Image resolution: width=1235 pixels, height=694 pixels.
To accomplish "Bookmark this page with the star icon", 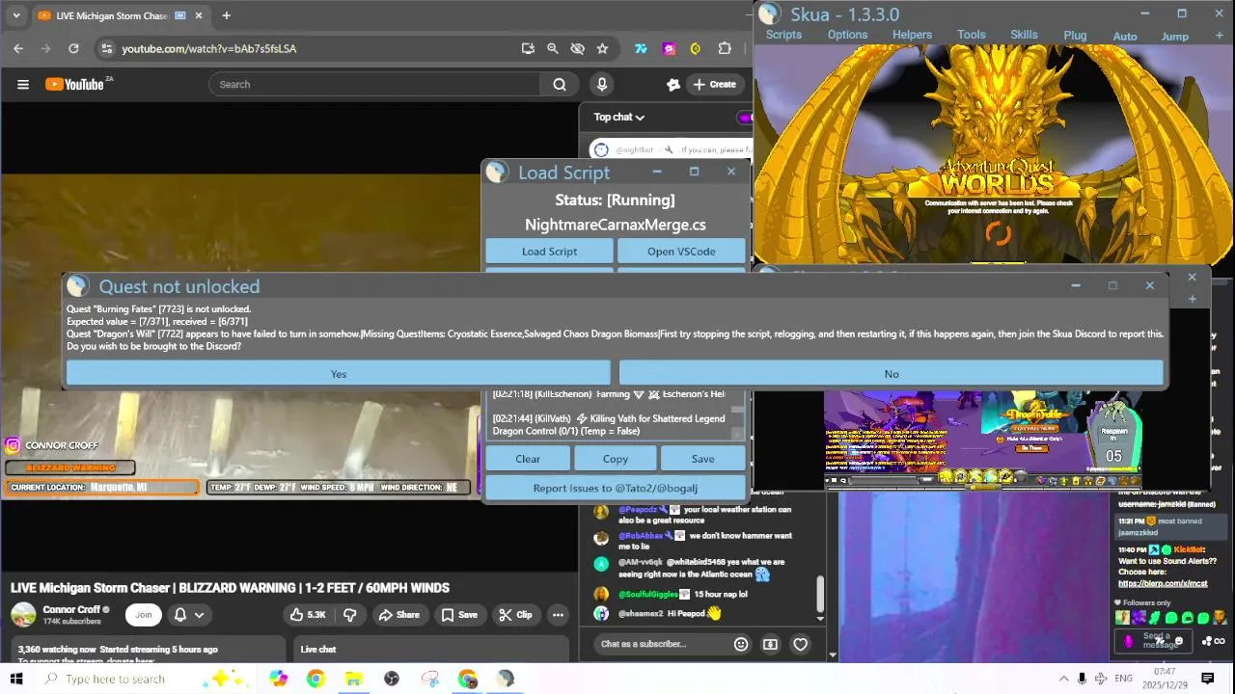I will 602,48.
